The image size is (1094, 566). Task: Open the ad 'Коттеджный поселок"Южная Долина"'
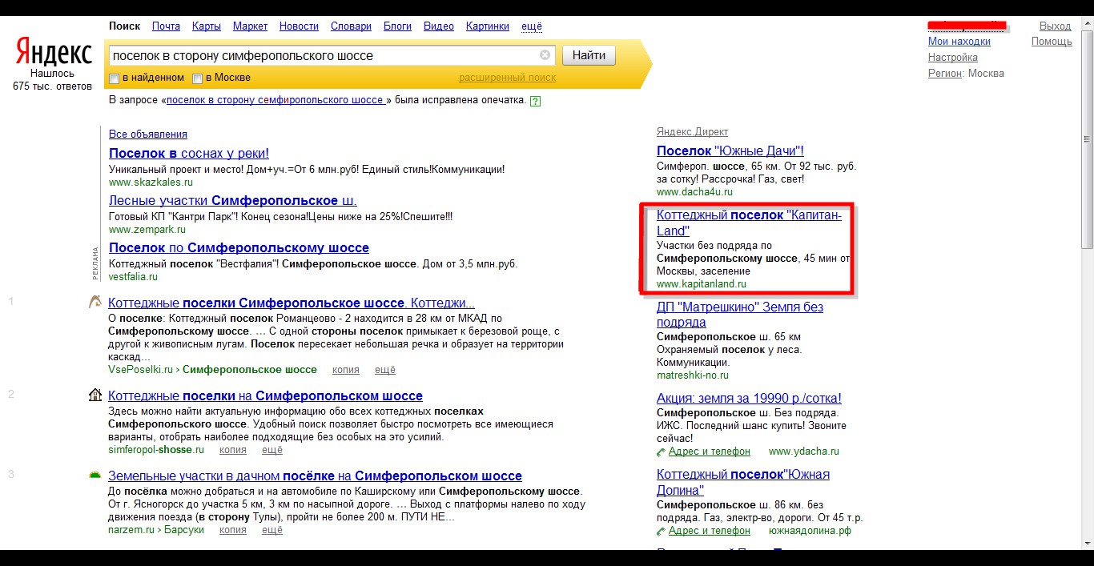(743, 483)
